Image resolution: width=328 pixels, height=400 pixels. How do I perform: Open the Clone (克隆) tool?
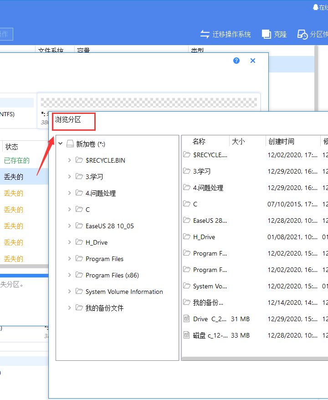274,34
